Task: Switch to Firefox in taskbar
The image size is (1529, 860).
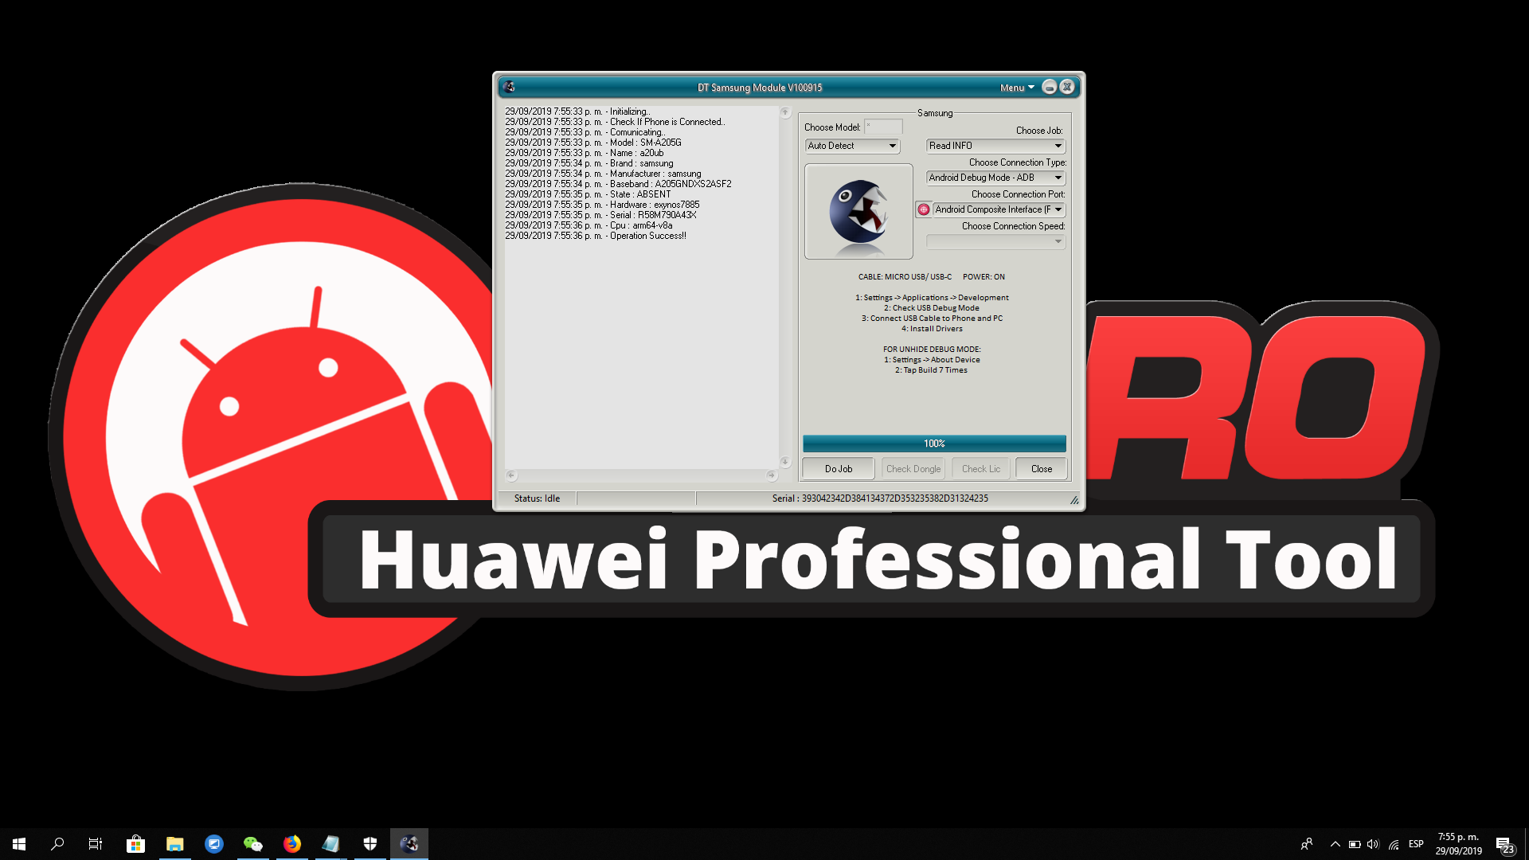Action: tap(292, 844)
